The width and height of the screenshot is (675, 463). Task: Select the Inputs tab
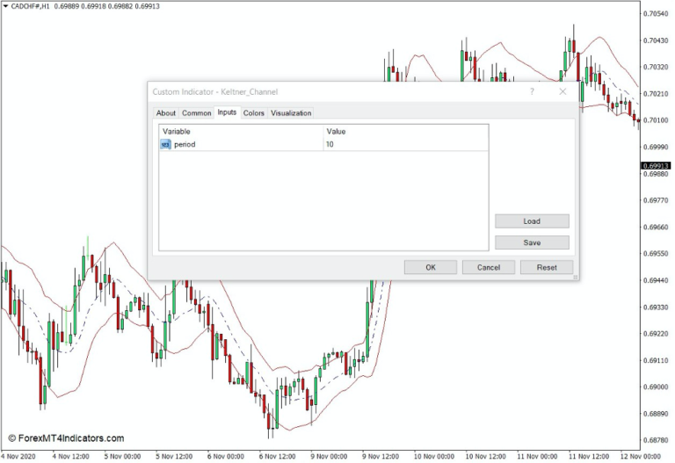(x=227, y=112)
